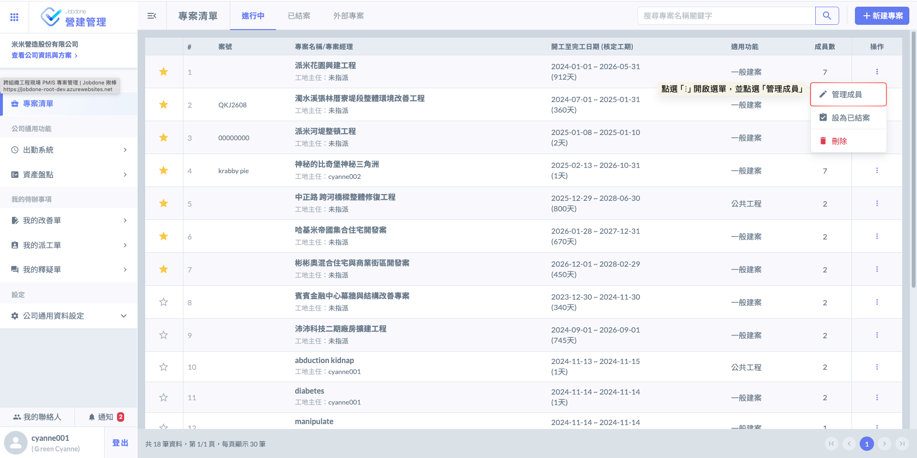Open the app launcher grid icon

pos(14,17)
